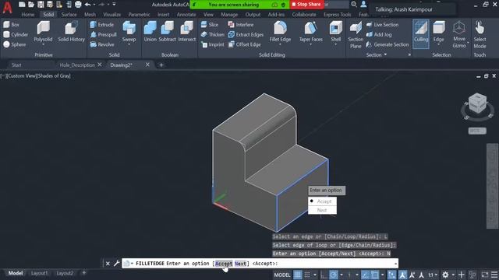Open the Sweep dropdown arrow
Viewport: 499px width, 280px height.
point(129,44)
